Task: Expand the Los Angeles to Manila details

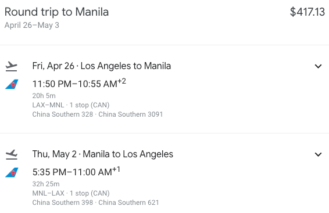Action: click(x=318, y=66)
